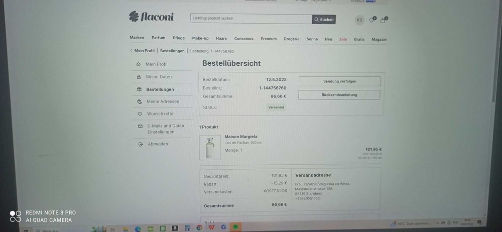Open the notification center icon in taskbar

point(479,222)
